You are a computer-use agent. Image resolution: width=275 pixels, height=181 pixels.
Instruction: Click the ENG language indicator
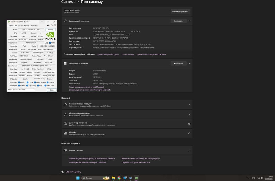[x=254, y=178]
